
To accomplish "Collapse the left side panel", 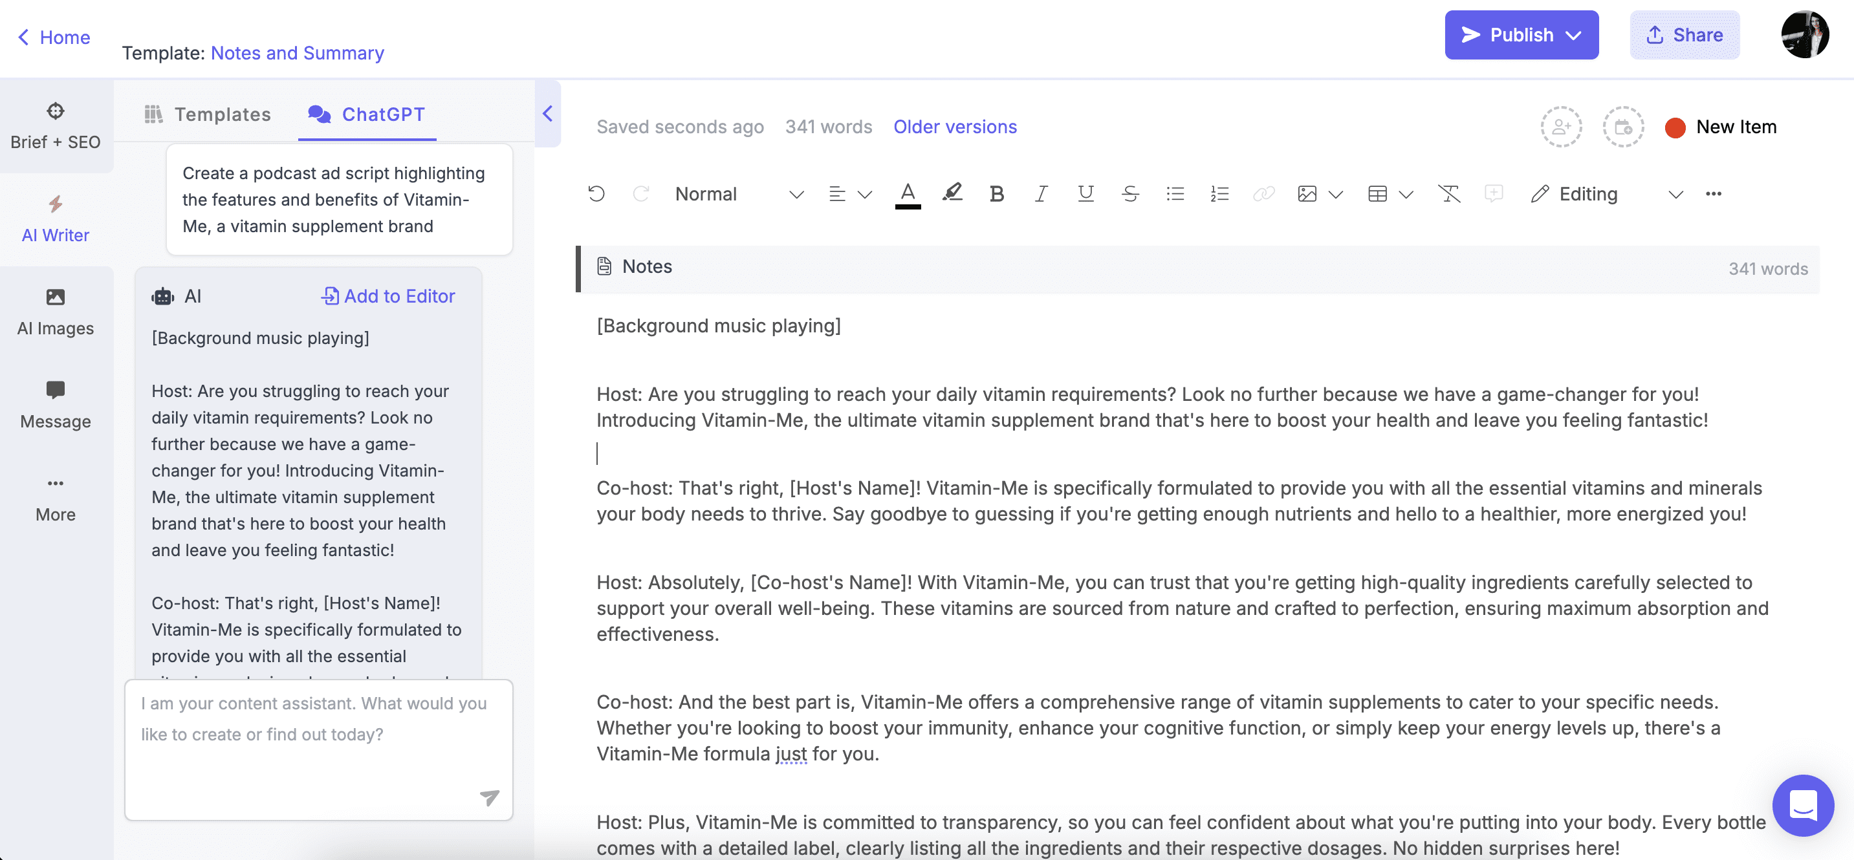I will [x=548, y=114].
